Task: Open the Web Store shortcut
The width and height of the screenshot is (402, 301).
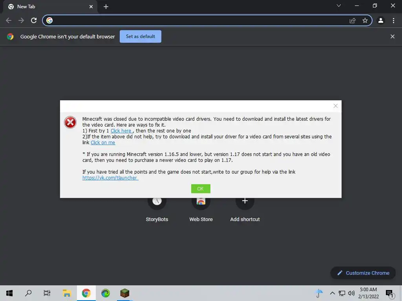Action: (201, 209)
